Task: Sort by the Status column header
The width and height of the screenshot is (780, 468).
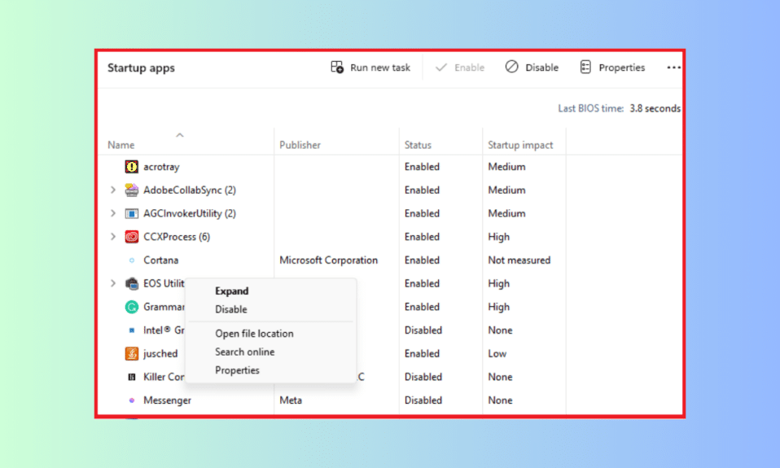Action: coord(418,145)
